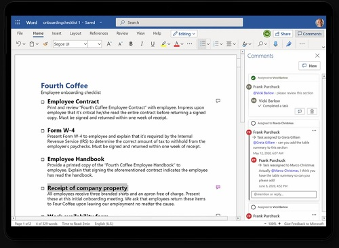Apply red font color
Screen dimensions: 339x248
click(177, 44)
